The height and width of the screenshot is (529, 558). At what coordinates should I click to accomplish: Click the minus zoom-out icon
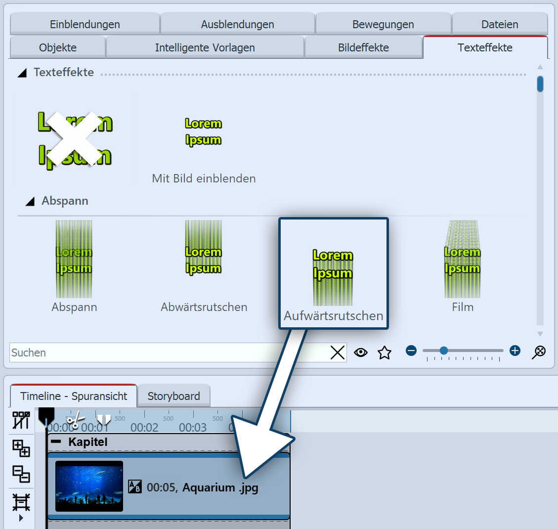[x=411, y=351]
